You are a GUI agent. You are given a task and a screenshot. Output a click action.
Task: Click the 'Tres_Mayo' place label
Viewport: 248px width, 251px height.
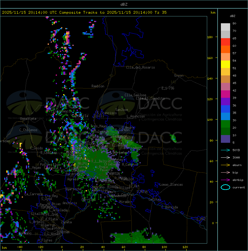(x=98, y=126)
